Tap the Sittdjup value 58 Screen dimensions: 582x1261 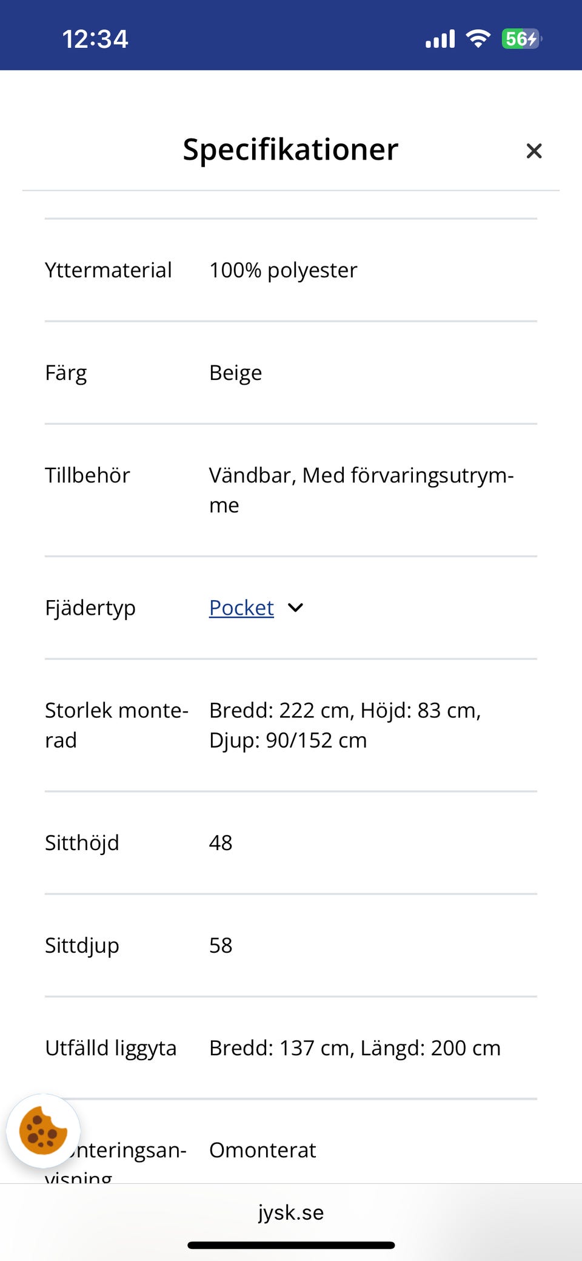click(x=221, y=945)
